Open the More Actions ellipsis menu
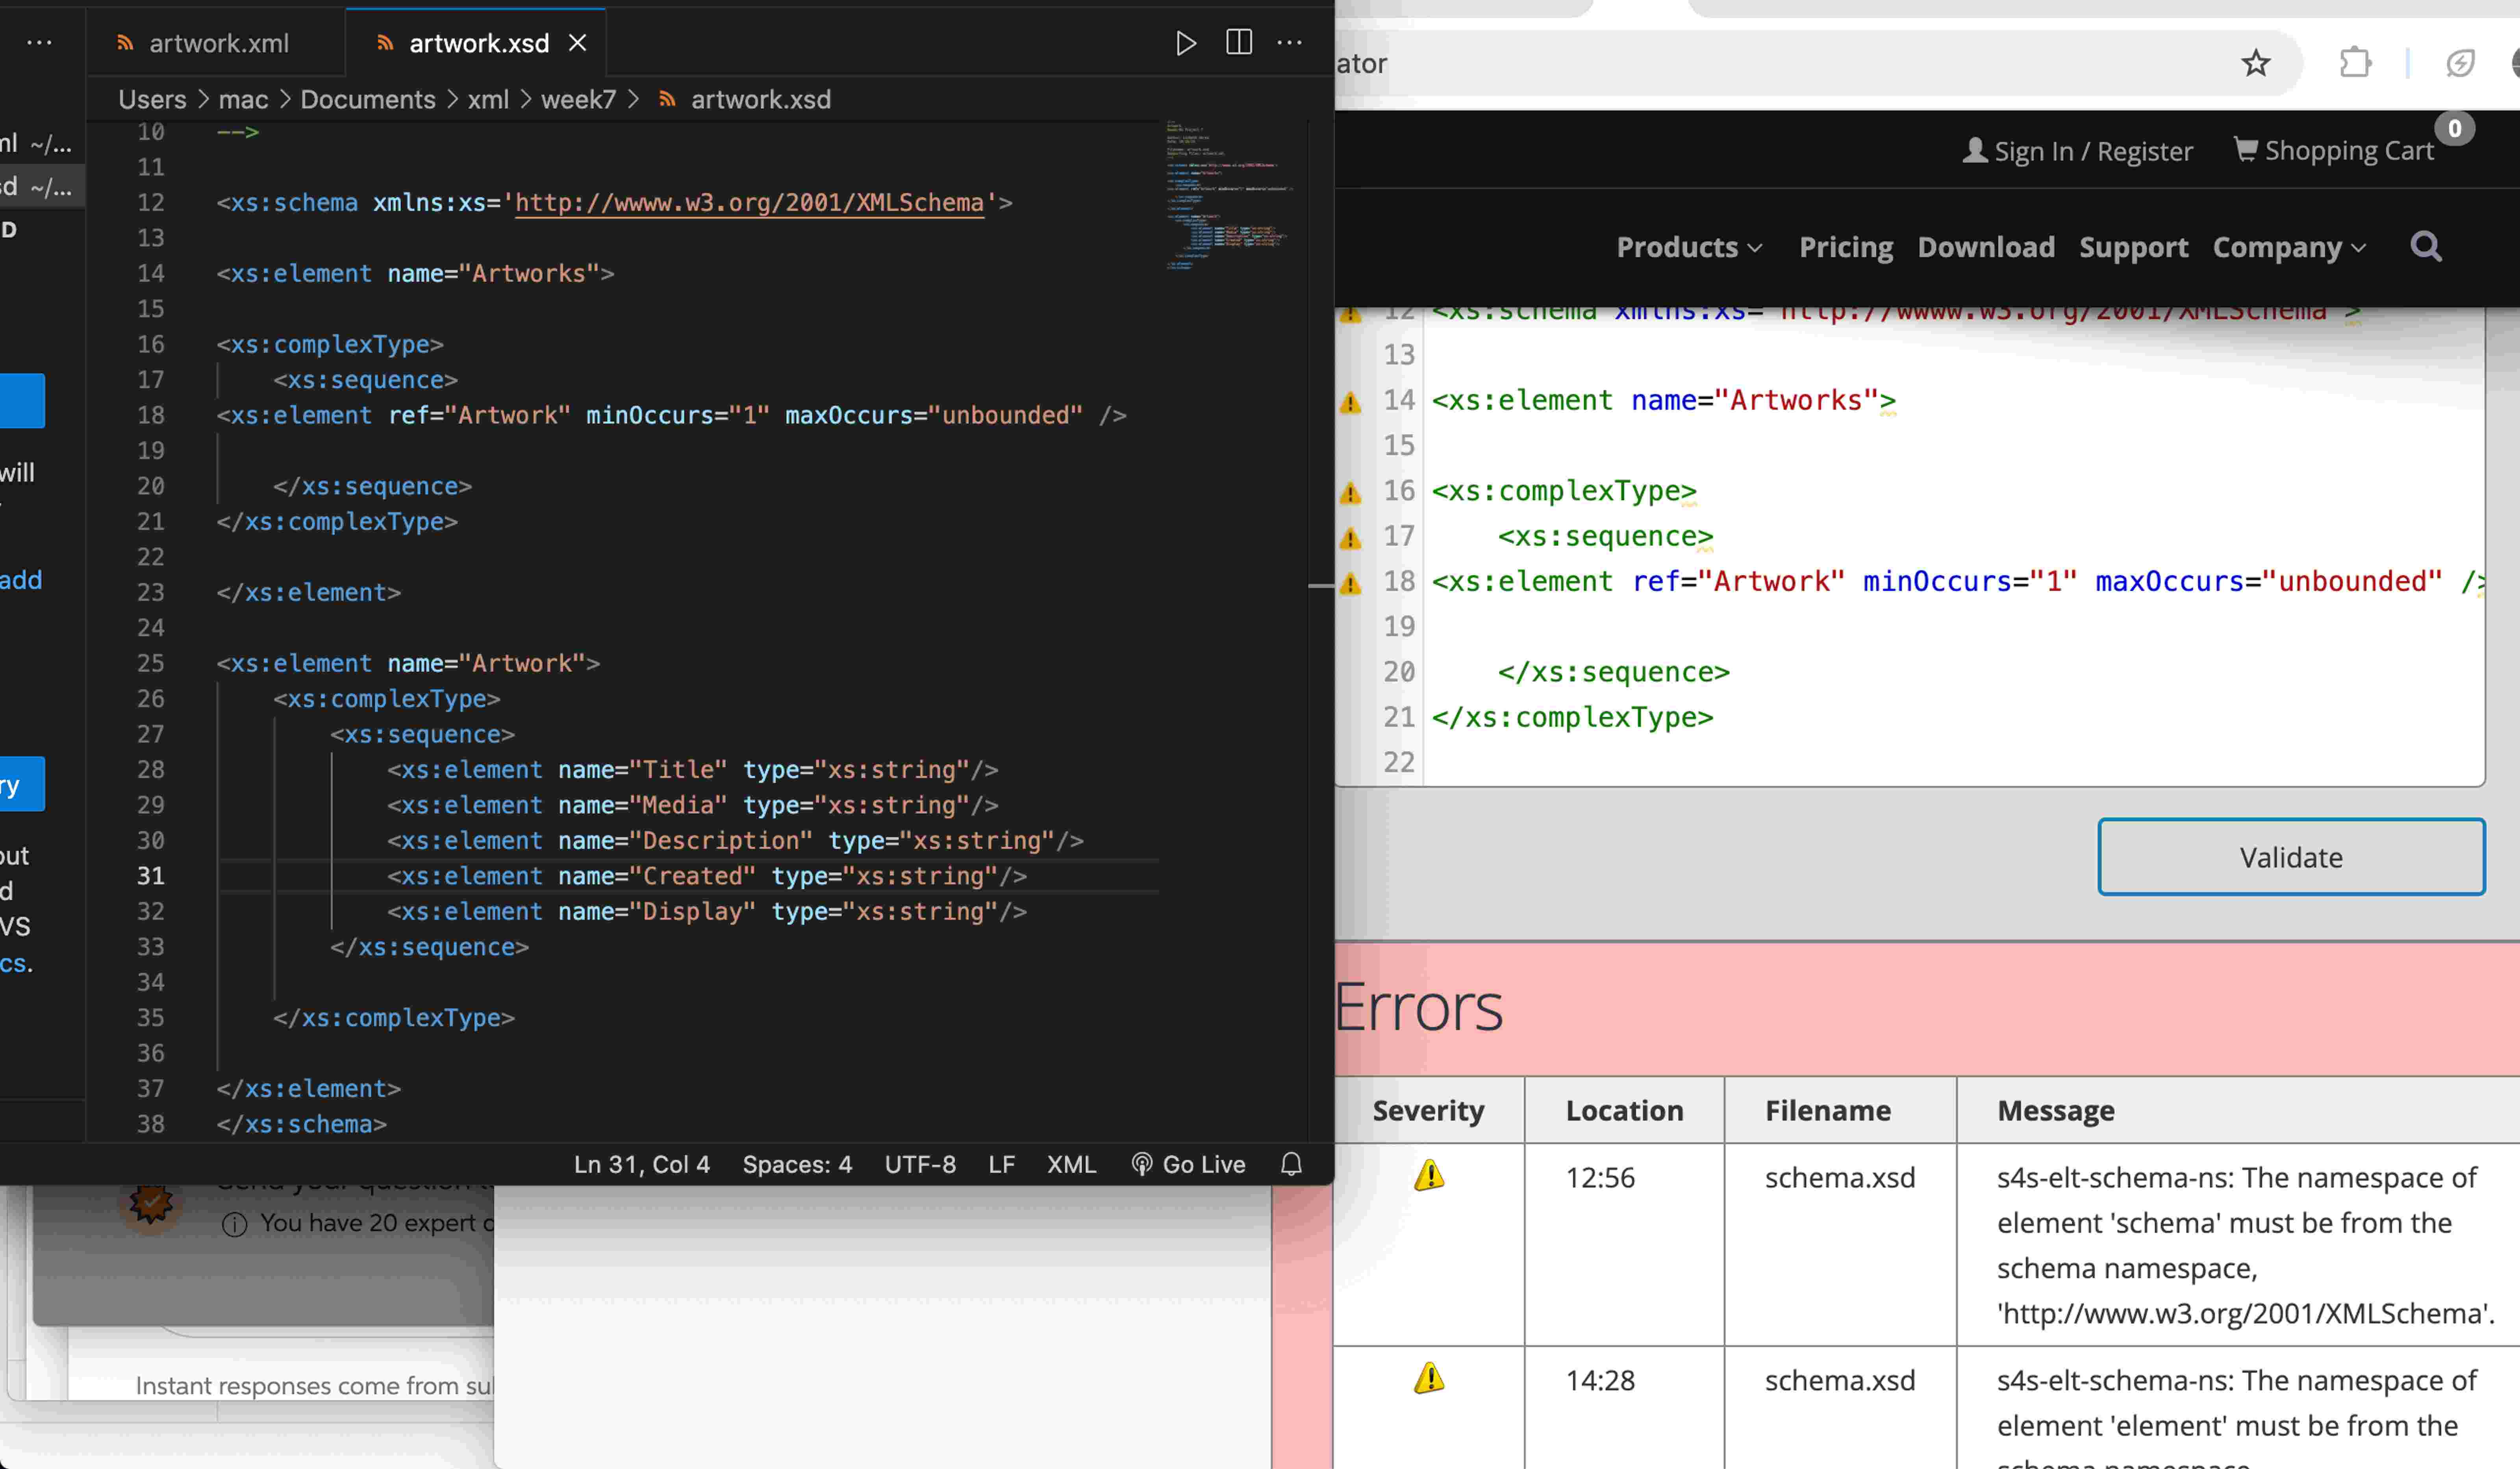This screenshot has height=1469, width=2520. pos(1289,43)
